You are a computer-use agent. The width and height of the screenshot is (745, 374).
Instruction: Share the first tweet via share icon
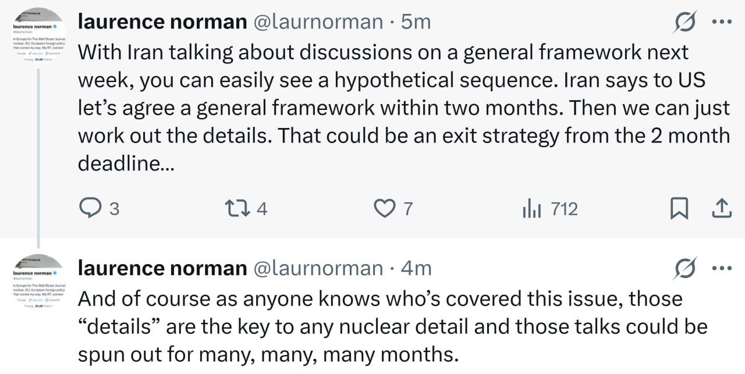[x=721, y=208]
